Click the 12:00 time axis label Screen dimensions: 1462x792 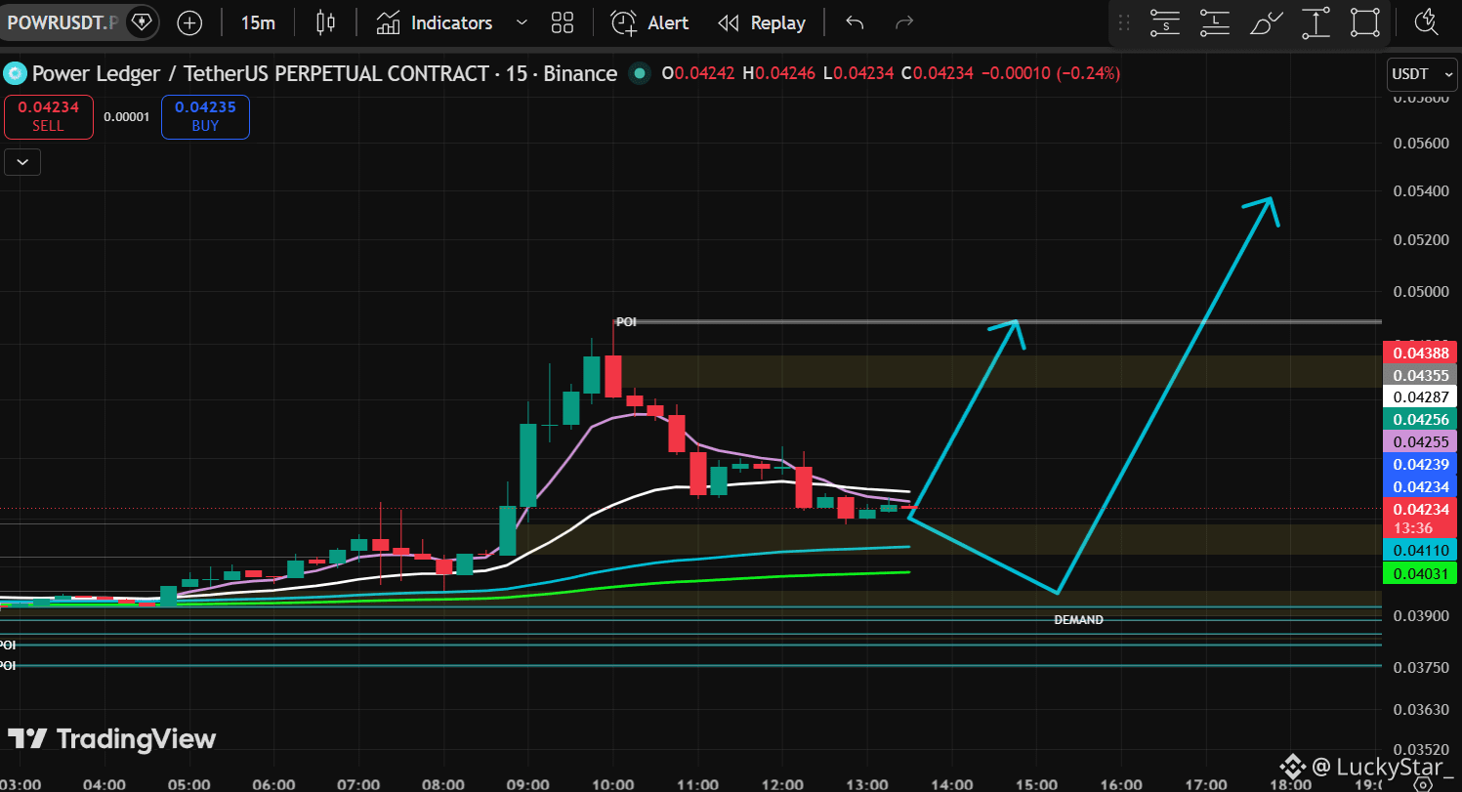782,784
